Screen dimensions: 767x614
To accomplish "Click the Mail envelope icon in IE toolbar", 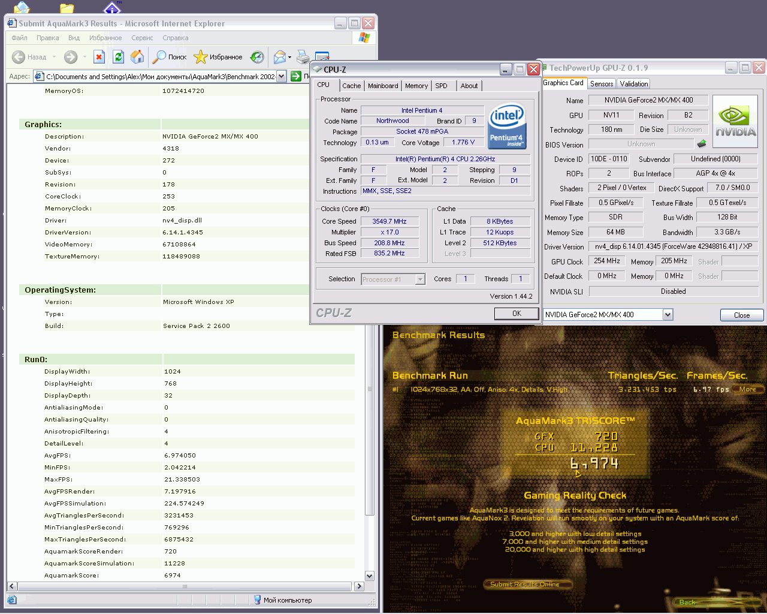I will [279, 57].
